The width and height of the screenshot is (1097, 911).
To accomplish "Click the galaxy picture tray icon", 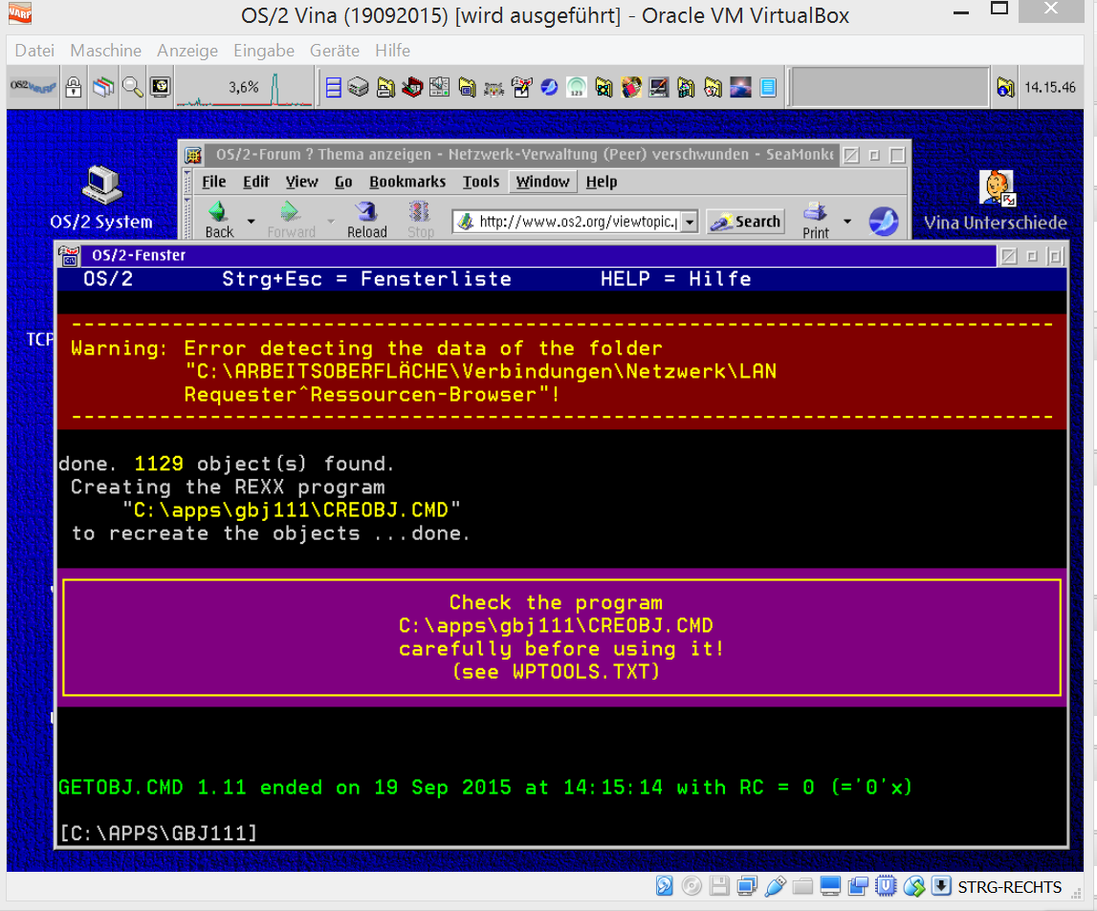I will tap(740, 87).
